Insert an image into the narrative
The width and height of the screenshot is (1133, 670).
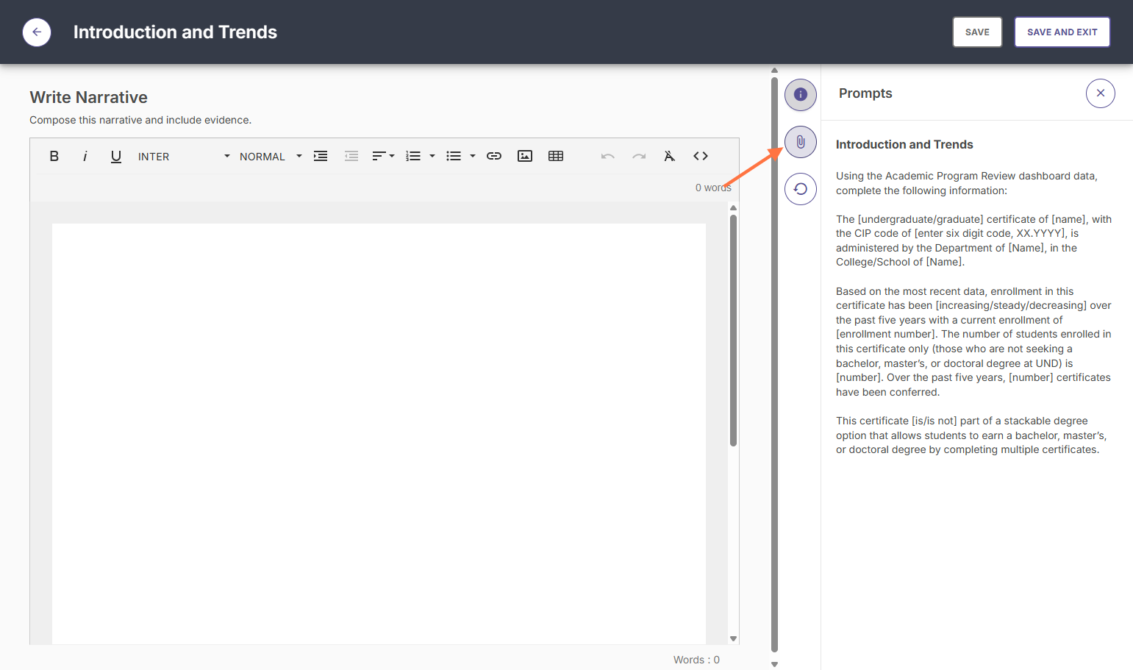[x=525, y=156]
